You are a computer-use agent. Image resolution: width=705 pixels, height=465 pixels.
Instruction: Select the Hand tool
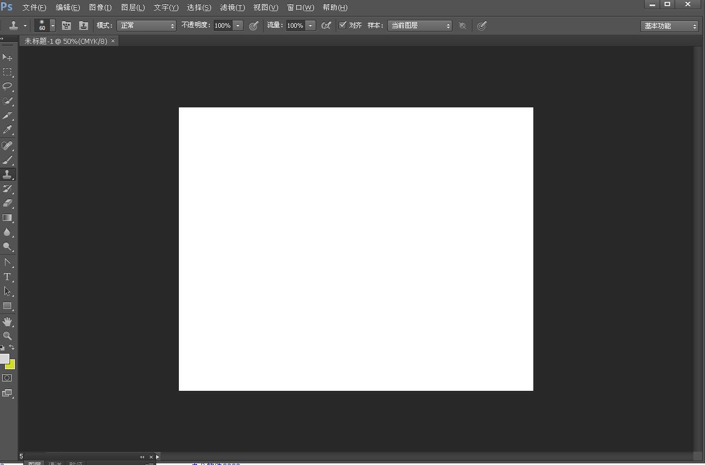pos(7,322)
